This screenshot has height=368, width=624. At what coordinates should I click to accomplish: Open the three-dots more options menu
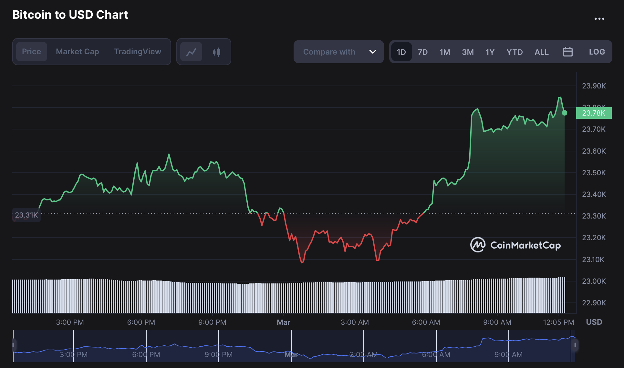pyautogui.click(x=599, y=19)
